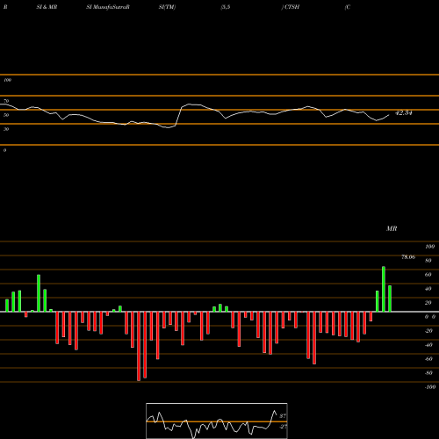Click the MR axis label -100

coord(430,387)
